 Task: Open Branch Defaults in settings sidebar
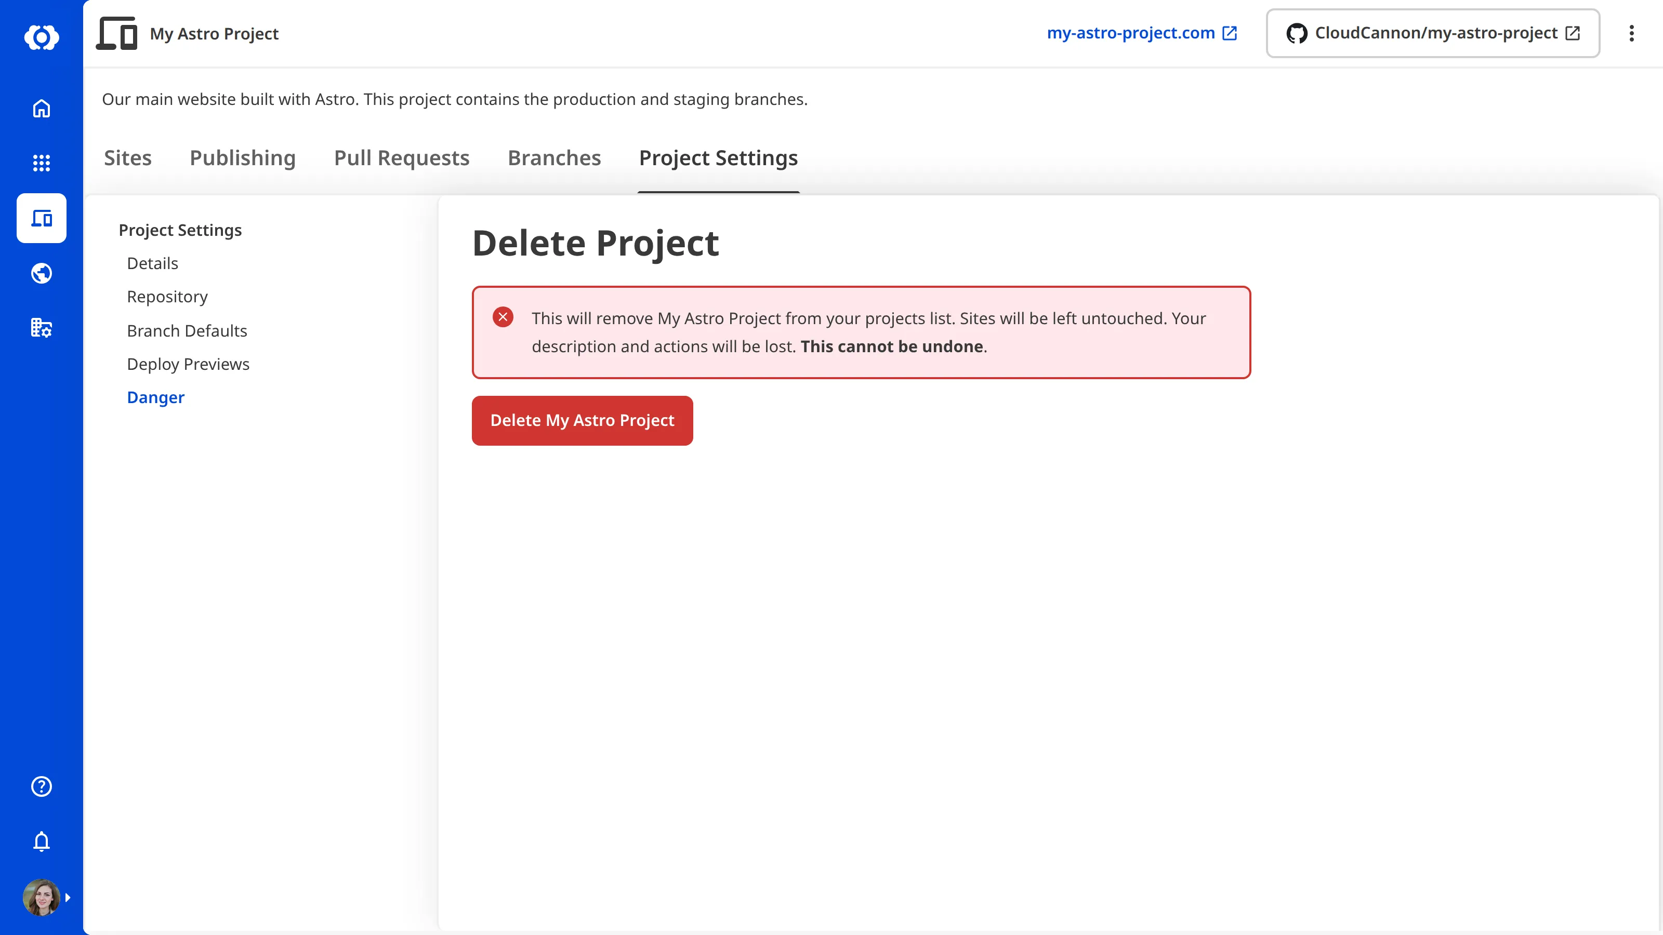point(187,330)
